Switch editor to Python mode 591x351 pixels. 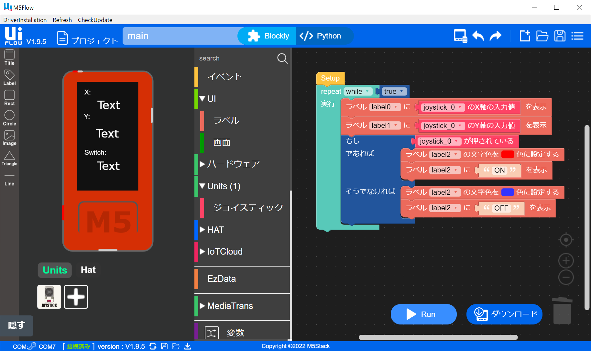tap(321, 36)
